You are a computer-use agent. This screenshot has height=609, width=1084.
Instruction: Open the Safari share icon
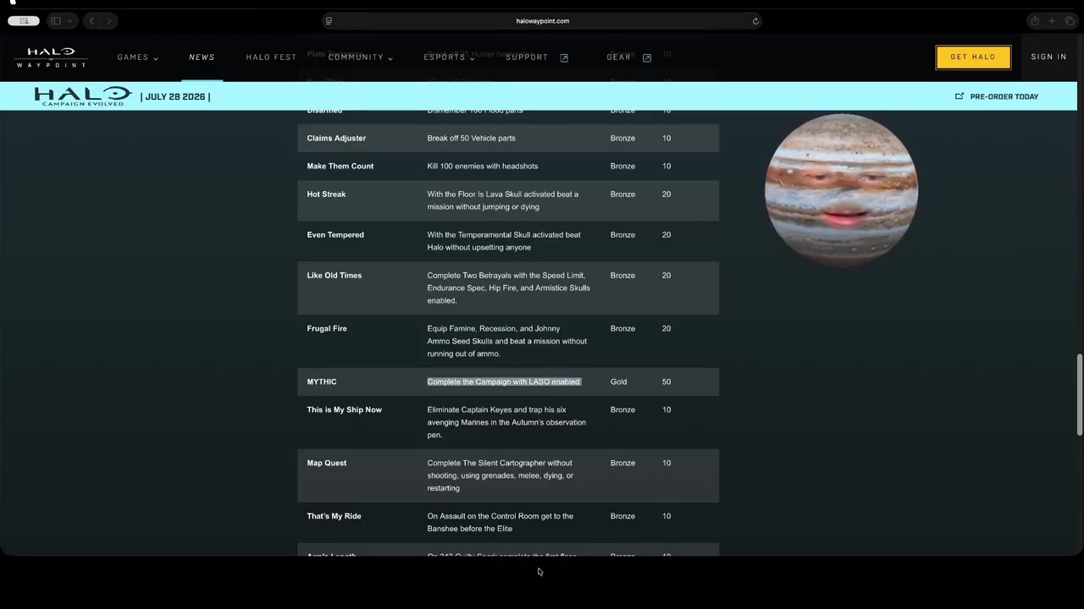click(1034, 21)
